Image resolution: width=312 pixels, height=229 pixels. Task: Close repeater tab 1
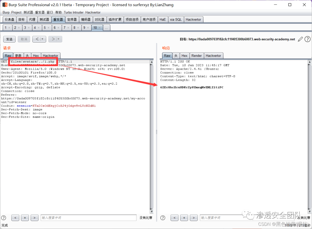pyautogui.click(x=9, y=28)
